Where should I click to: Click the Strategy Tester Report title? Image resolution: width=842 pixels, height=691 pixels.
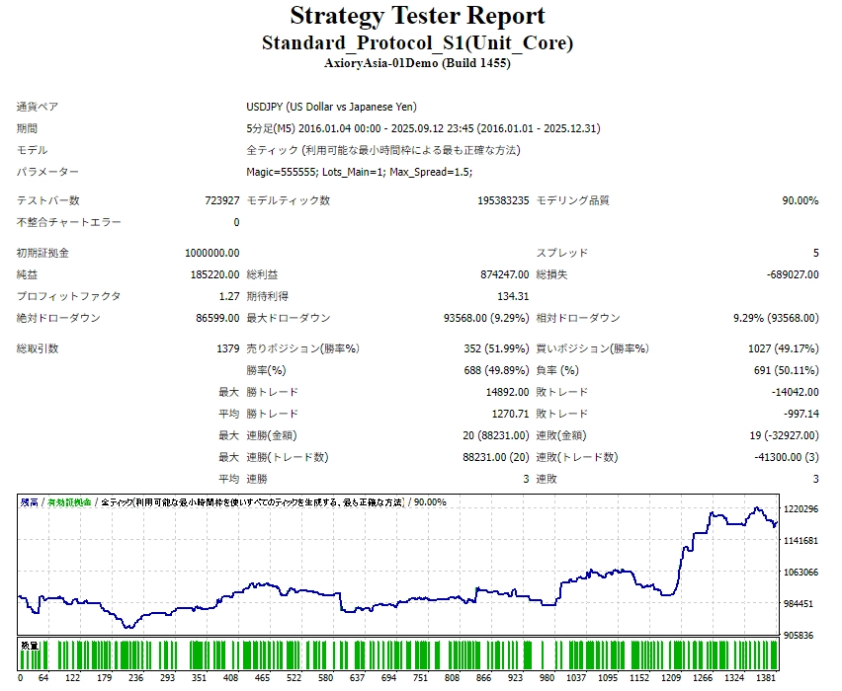point(417,17)
